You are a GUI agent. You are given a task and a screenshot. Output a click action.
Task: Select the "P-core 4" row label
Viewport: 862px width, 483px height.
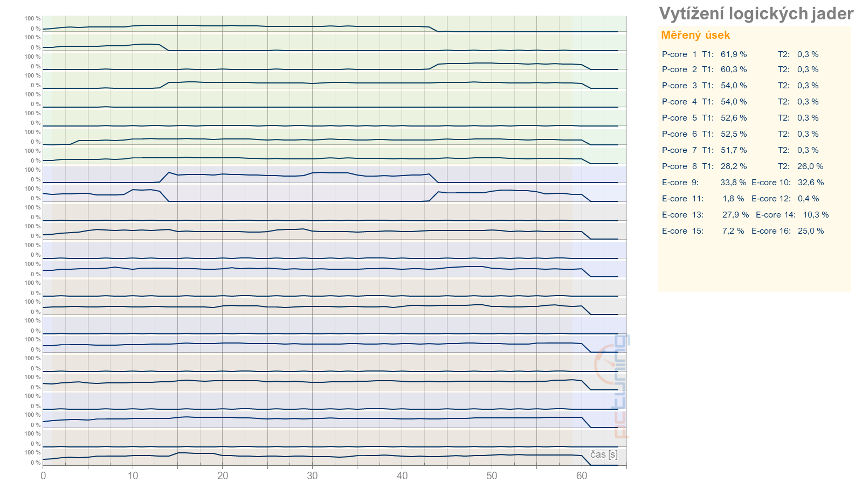(679, 102)
